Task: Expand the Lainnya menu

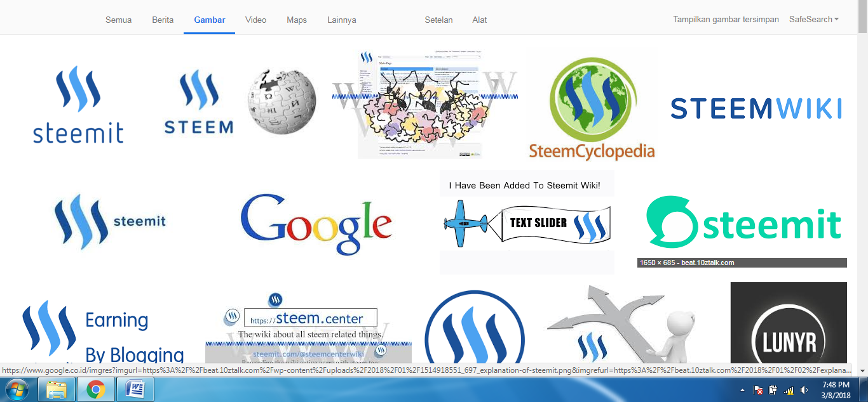Action: (x=342, y=20)
